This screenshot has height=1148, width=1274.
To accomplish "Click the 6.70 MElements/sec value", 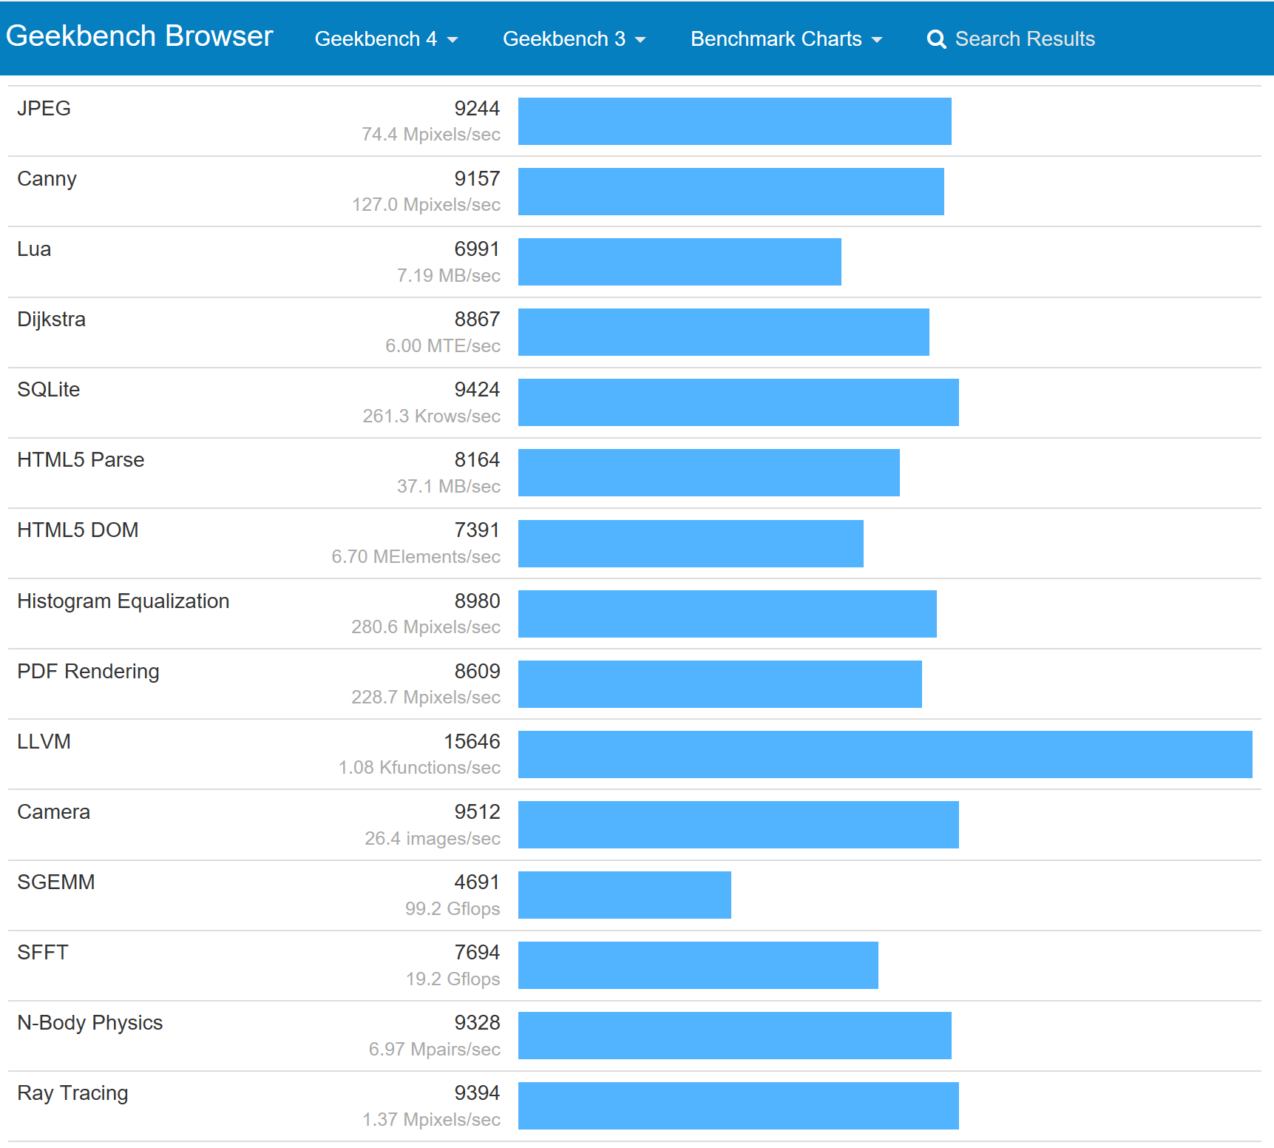I will (416, 556).
